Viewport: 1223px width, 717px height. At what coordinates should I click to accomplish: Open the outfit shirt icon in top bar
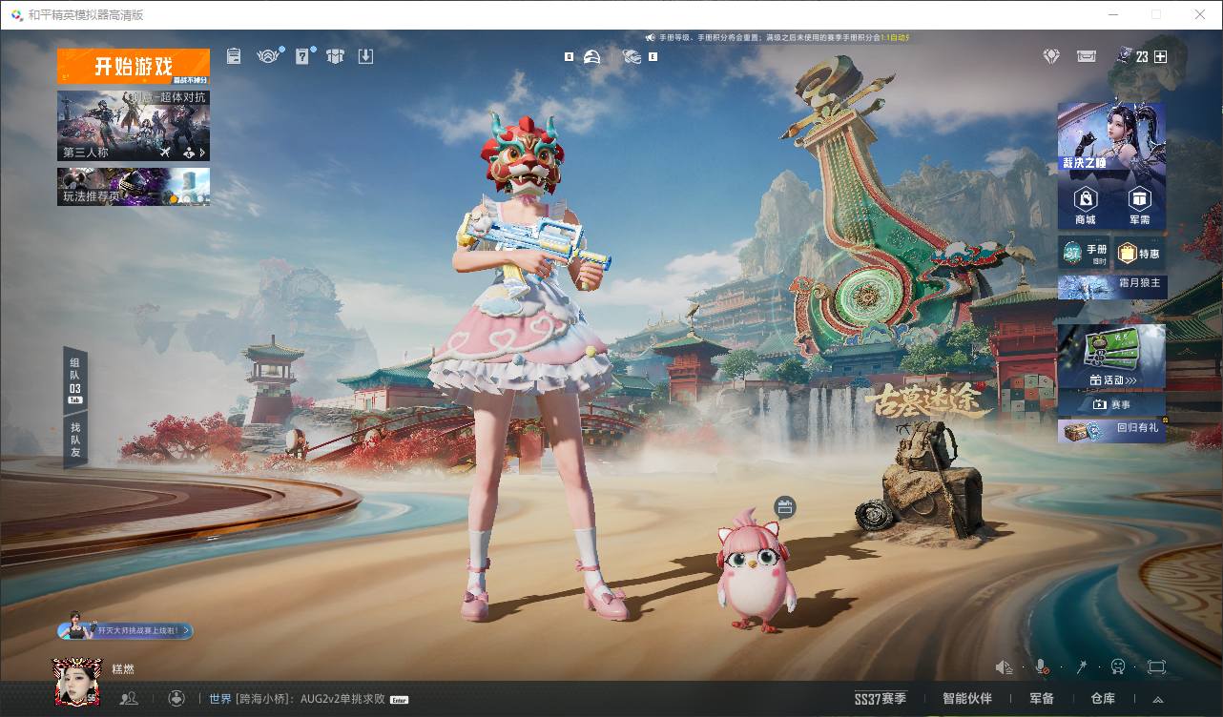(x=335, y=56)
